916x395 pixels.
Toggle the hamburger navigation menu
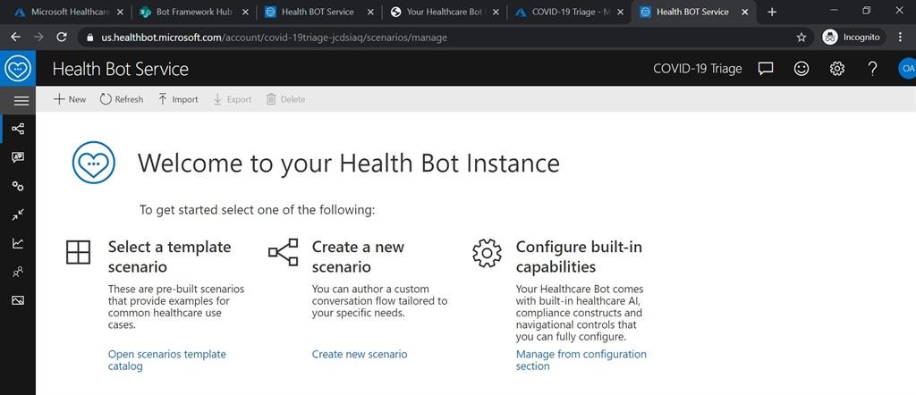tap(21, 101)
